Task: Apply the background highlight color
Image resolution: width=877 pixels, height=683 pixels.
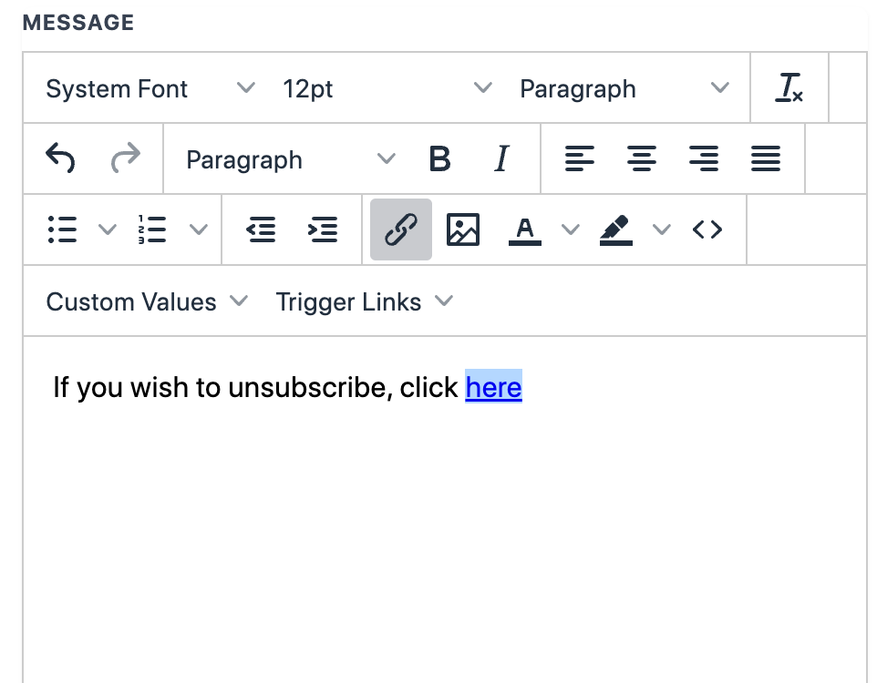Action: tap(615, 229)
